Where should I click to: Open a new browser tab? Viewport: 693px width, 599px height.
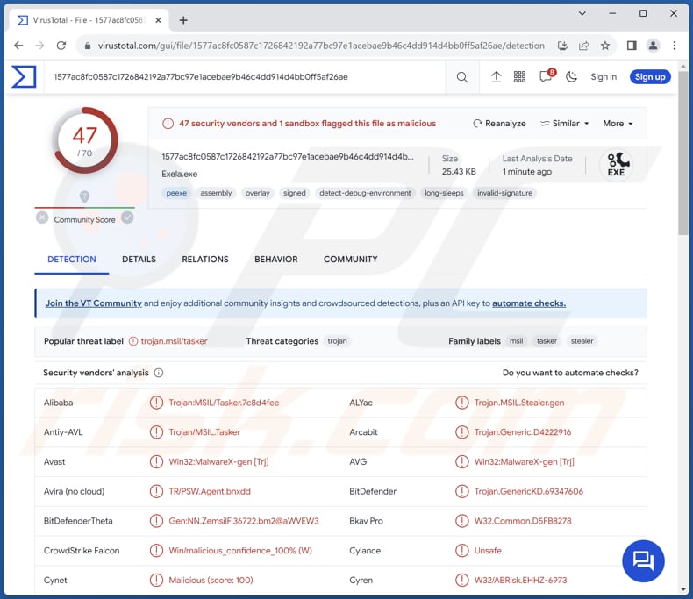[x=183, y=20]
